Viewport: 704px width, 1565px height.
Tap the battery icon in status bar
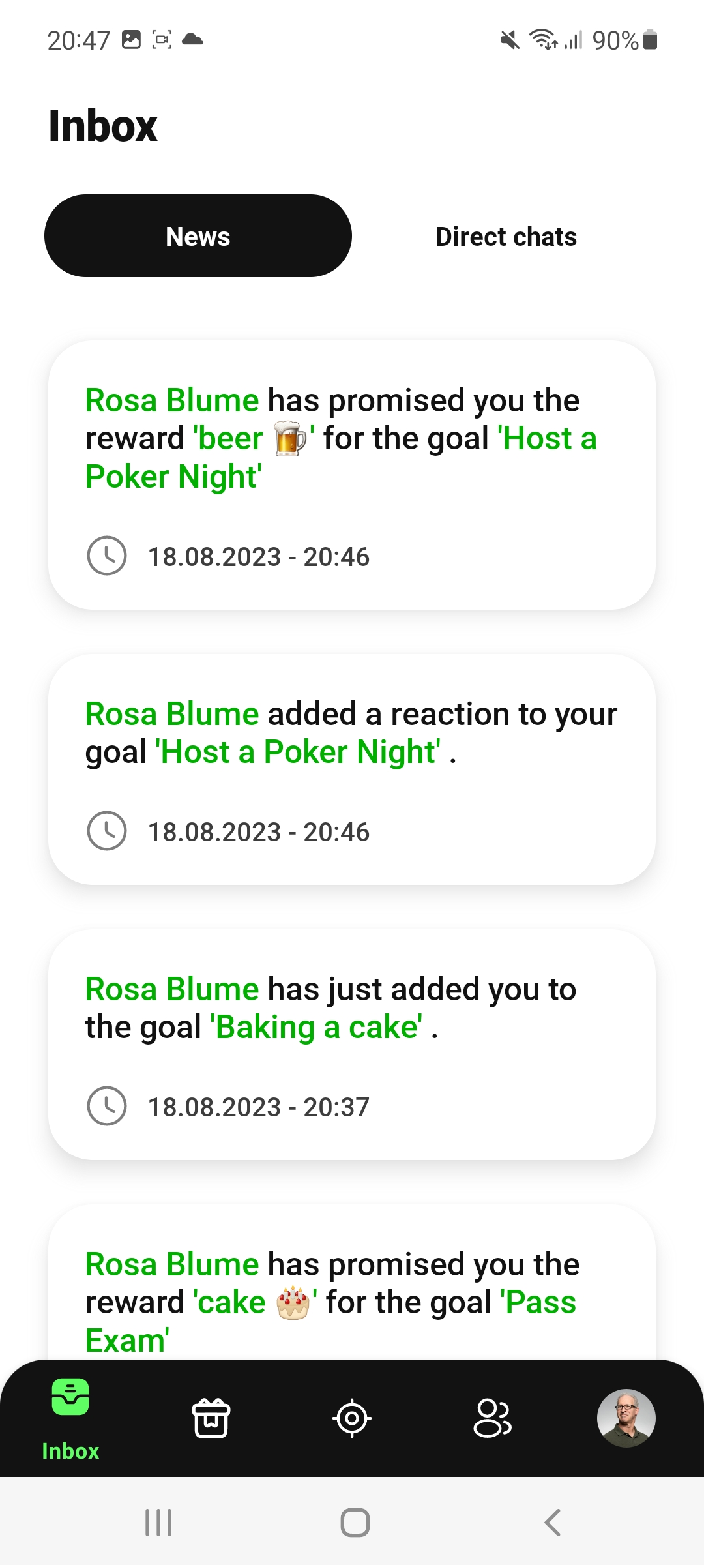pos(650,40)
